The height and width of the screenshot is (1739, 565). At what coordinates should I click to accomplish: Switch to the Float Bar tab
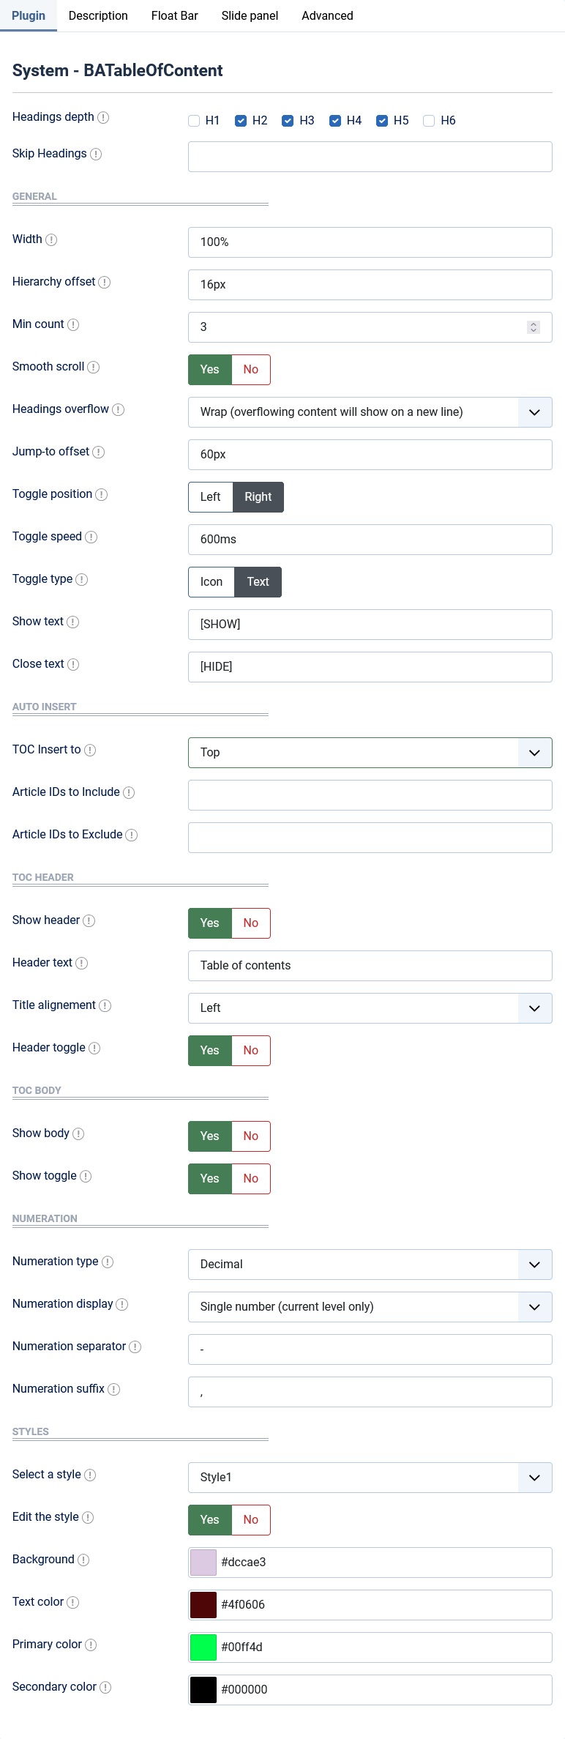coord(175,15)
